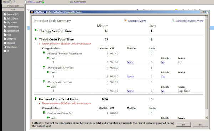Viewport: 214px width, 131px height.
Task: Click the Clinical Services View icon
Action: click(x=173, y=20)
